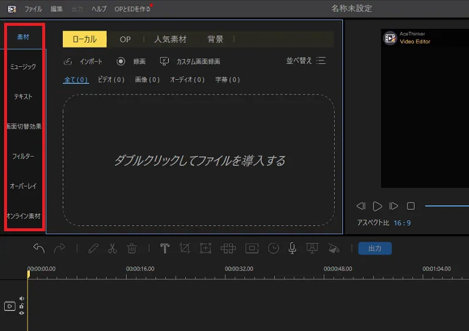Toggle the track lock icon
This screenshot has height=331, width=469.
22,306
